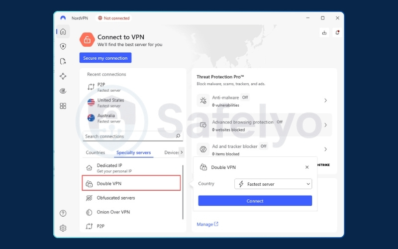Click the orange unlocked padlock icon
The width and height of the screenshot is (398, 249).
[x=87, y=40]
